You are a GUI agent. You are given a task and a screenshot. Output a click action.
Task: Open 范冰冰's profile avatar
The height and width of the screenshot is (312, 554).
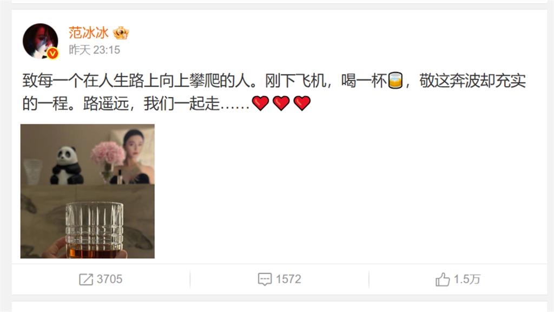(40, 41)
